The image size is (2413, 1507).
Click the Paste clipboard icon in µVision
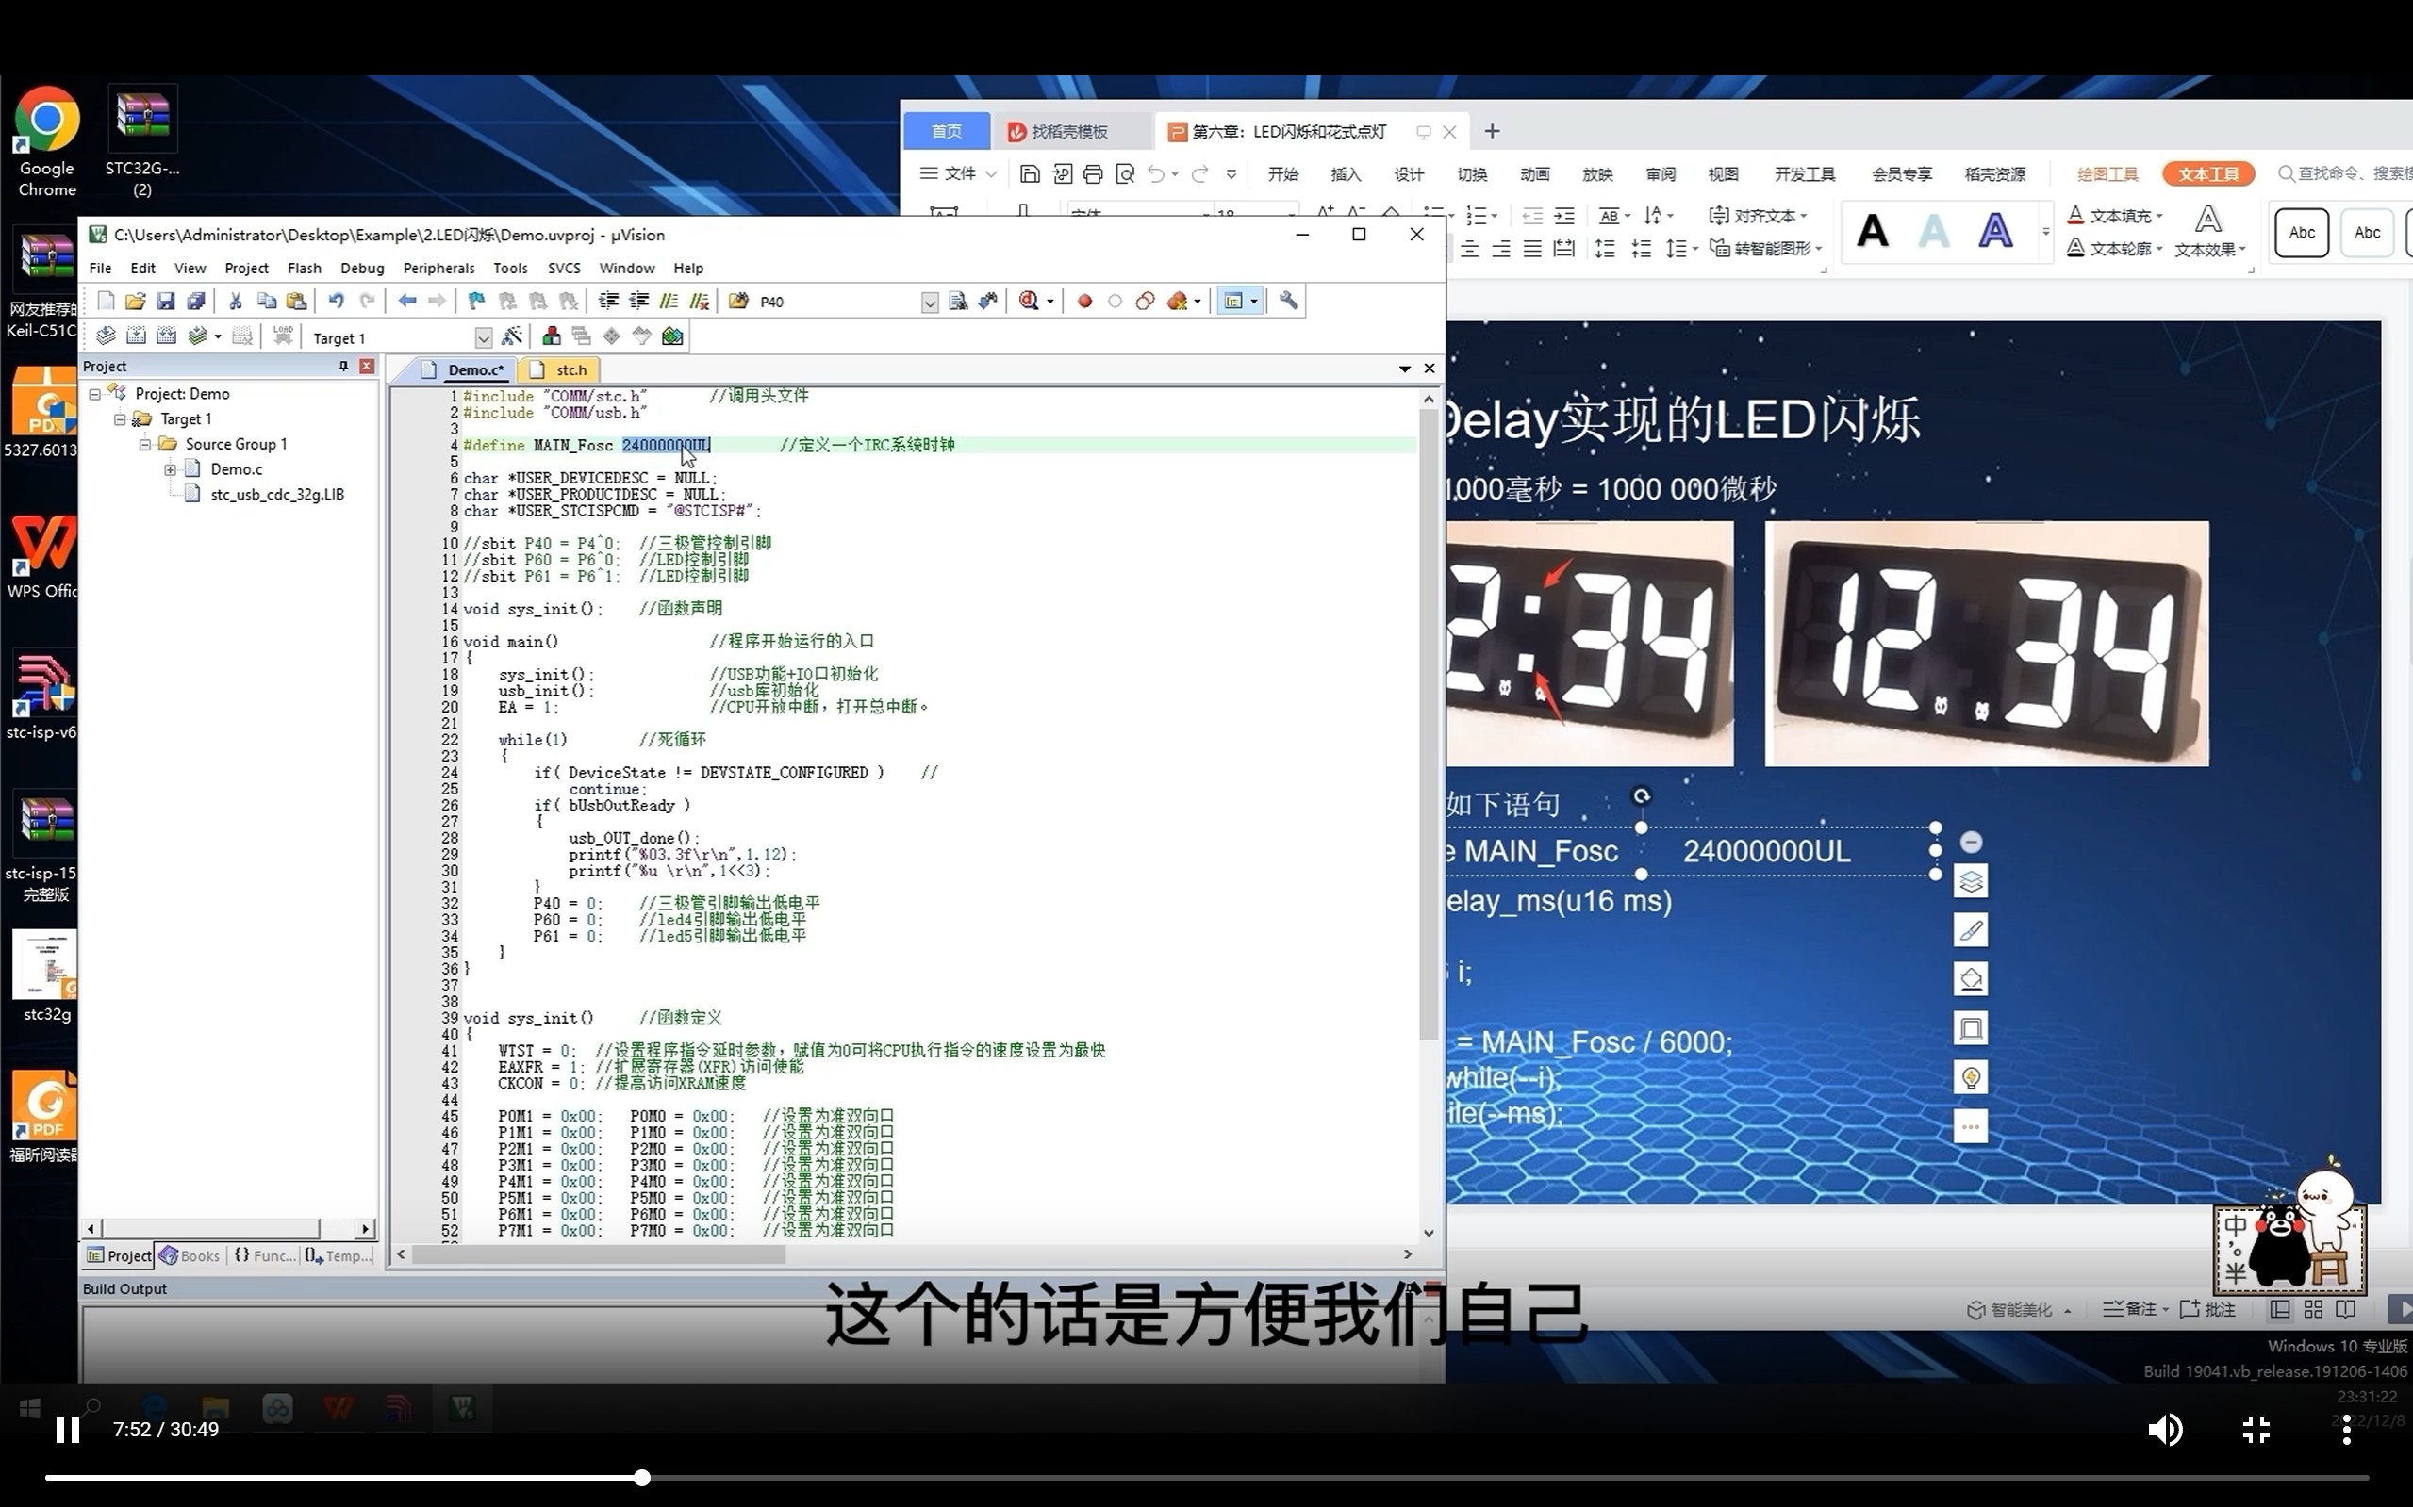(x=296, y=301)
